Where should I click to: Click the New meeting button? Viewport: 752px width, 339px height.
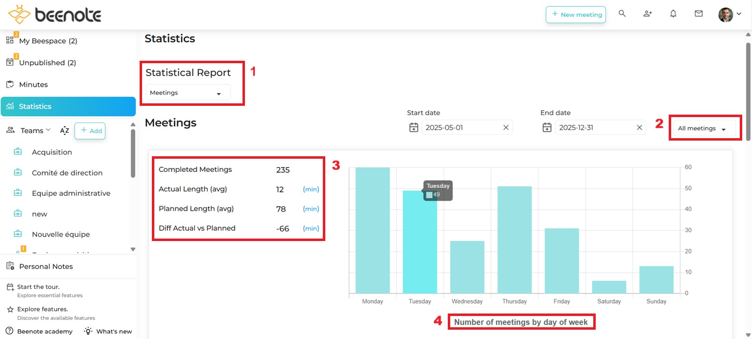[576, 15]
